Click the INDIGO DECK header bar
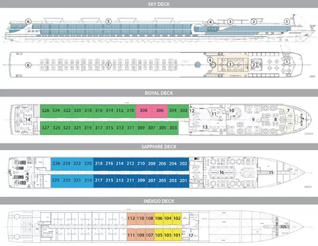The height and width of the screenshot is (246, 318). tap(159, 201)
